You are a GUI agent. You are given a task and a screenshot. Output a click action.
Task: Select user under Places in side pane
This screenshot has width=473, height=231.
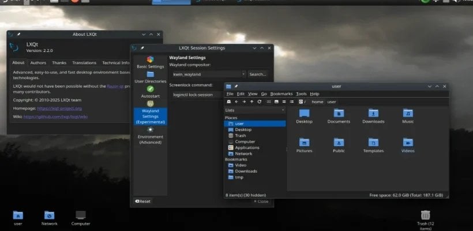tap(255, 124)
